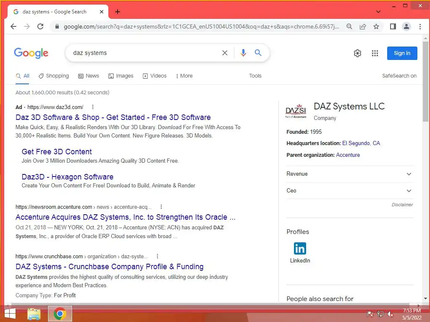Click into the daz systems search field

pos(145,53)
